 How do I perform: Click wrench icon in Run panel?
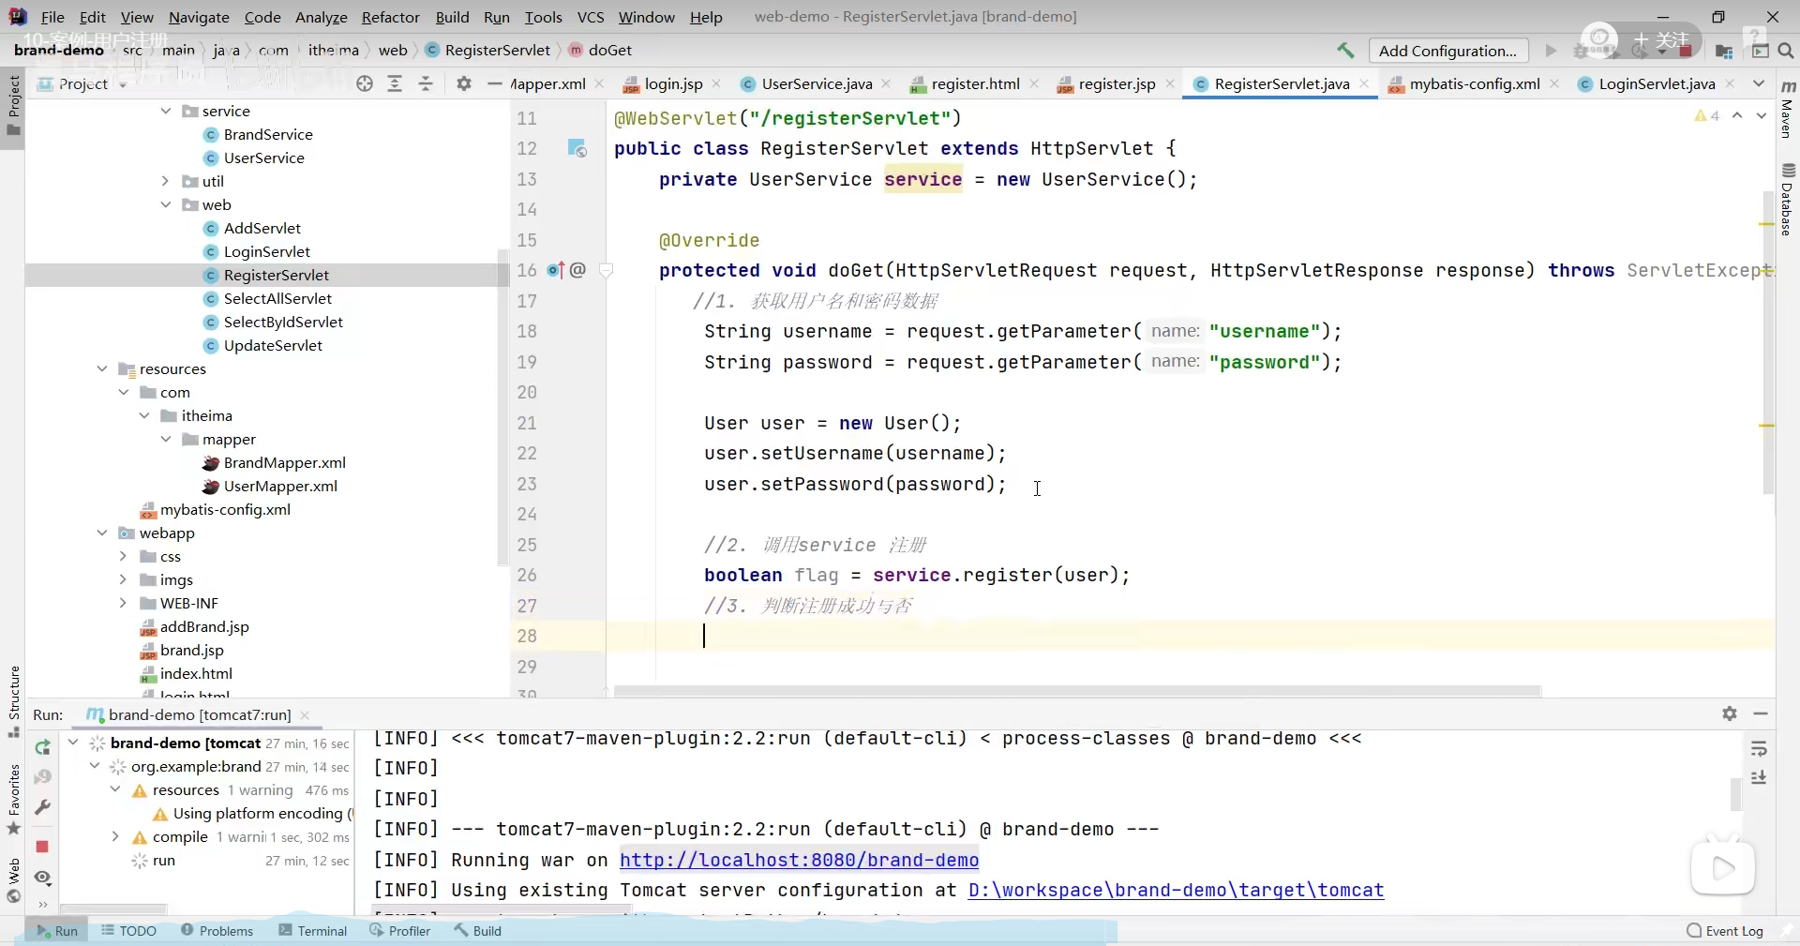(42, 807)
